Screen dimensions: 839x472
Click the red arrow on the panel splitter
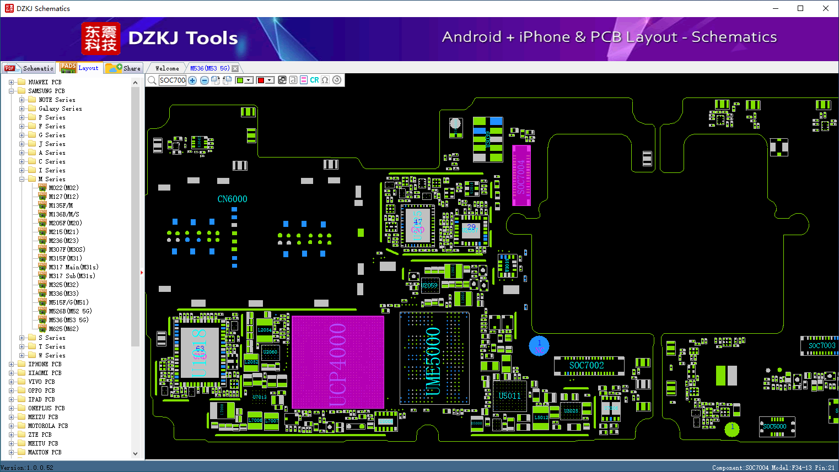point(142,272)
